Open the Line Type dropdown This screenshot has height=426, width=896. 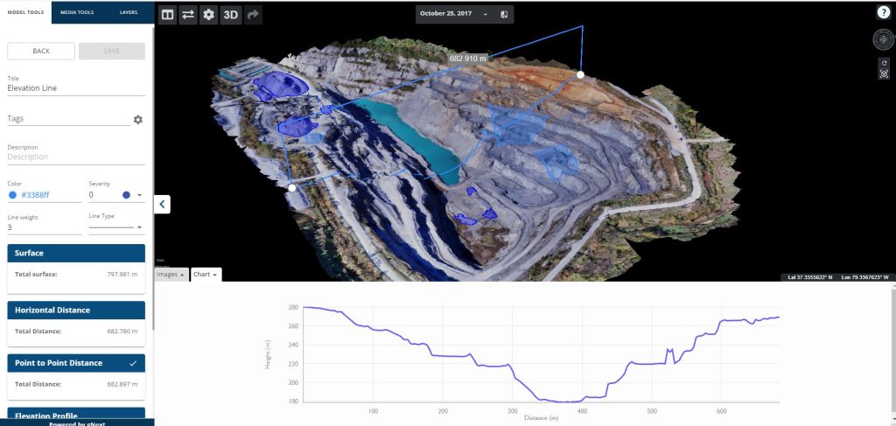point(116,227)
